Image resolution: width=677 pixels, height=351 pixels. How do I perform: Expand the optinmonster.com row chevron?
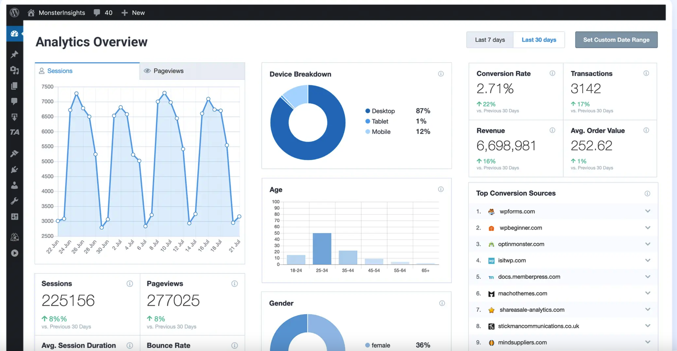(647, 244)
